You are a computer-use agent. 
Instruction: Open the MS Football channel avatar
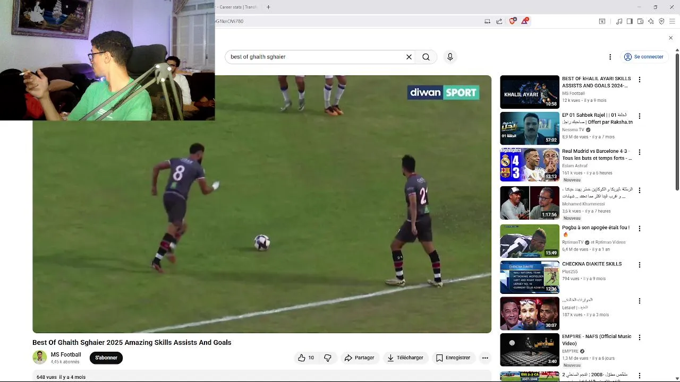tap(40, 357)
